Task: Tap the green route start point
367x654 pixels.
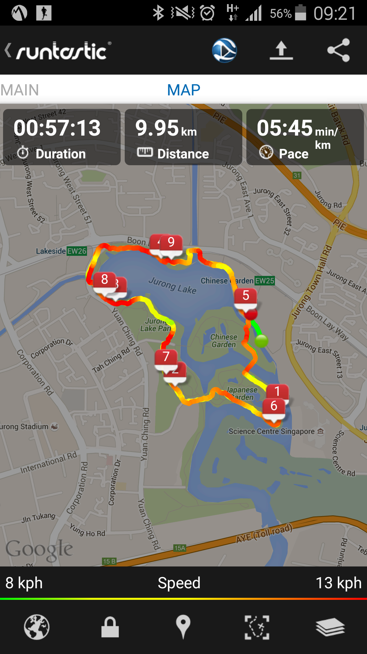Action: (261, 341)
